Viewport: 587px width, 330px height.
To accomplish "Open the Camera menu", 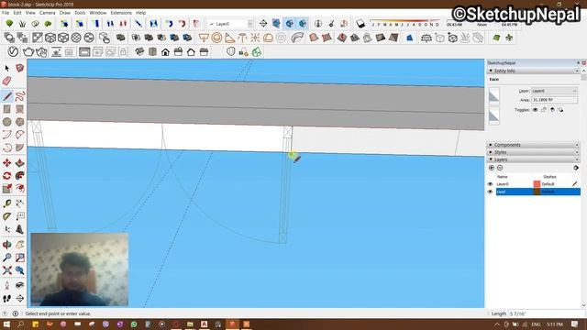I will pos(47,13).
